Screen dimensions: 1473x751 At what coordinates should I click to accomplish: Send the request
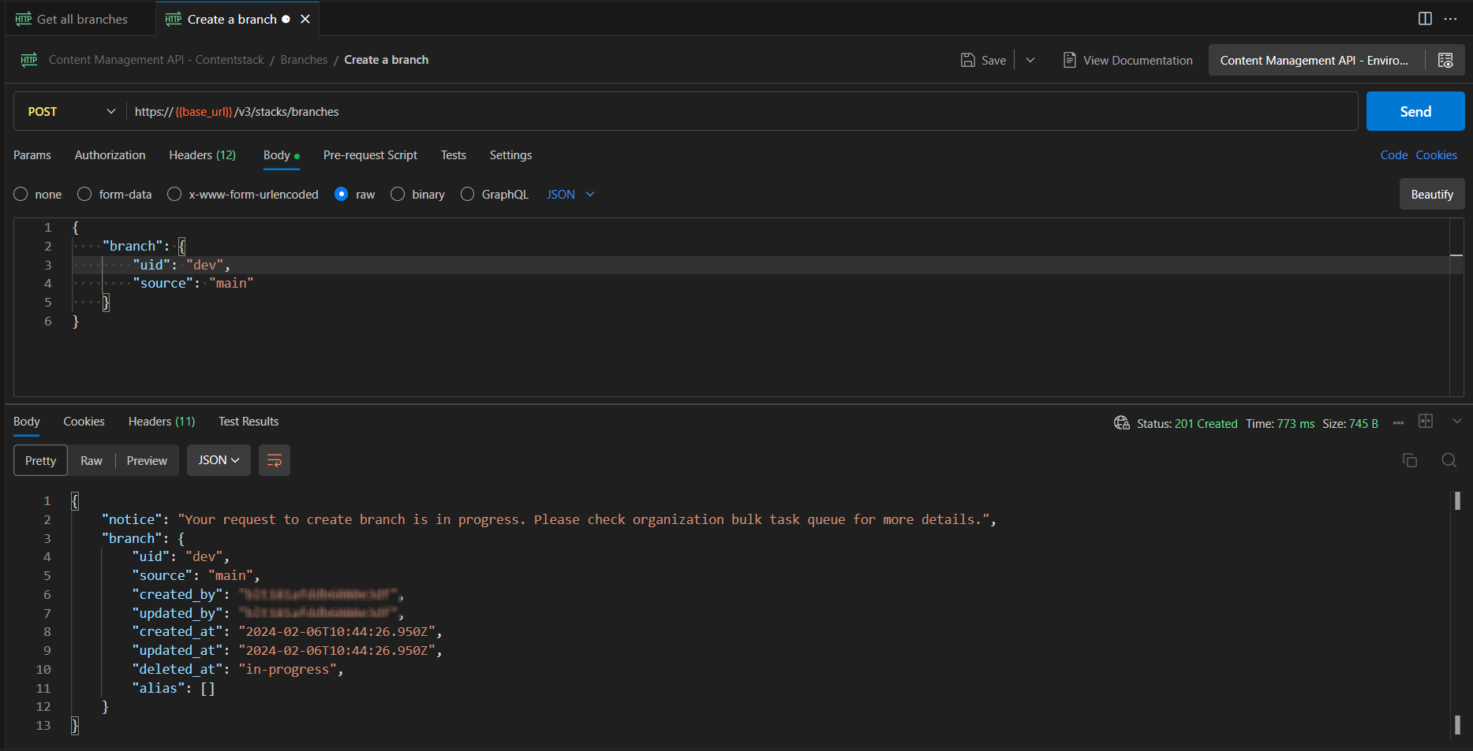click(1415, 112)
